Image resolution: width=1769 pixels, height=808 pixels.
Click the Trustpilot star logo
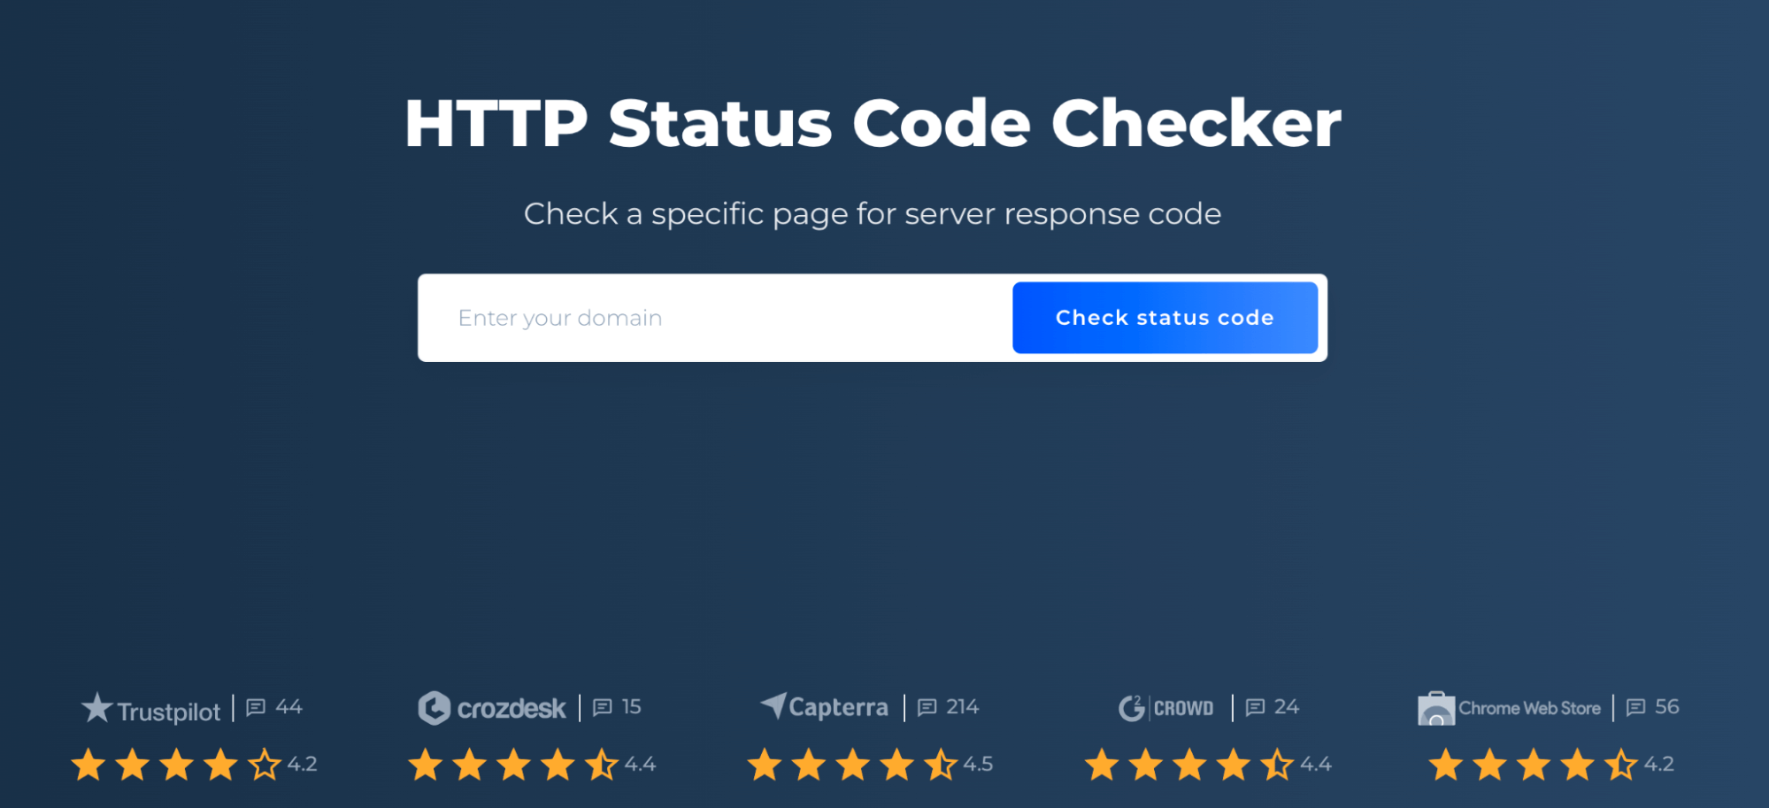pos(96,708)
